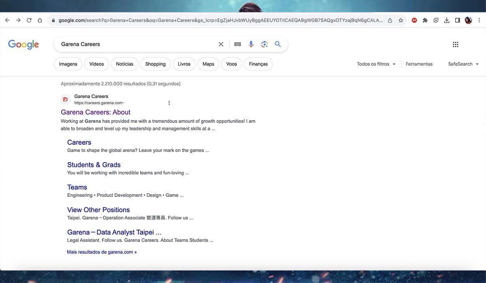Open the Careers sitelink
Screen dimensions: 486x283
point(79,142)
